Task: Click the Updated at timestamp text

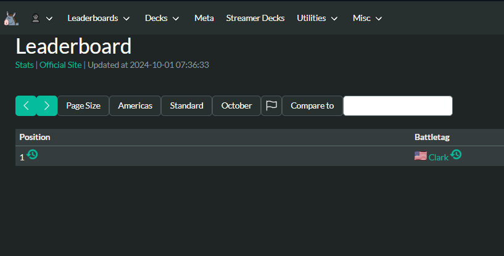Action: (x=148, y=65)
